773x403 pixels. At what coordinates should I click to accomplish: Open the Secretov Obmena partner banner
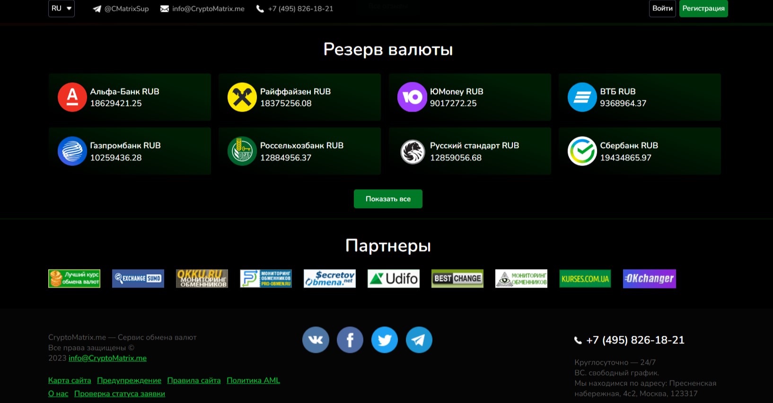click(x=330, y=279)
